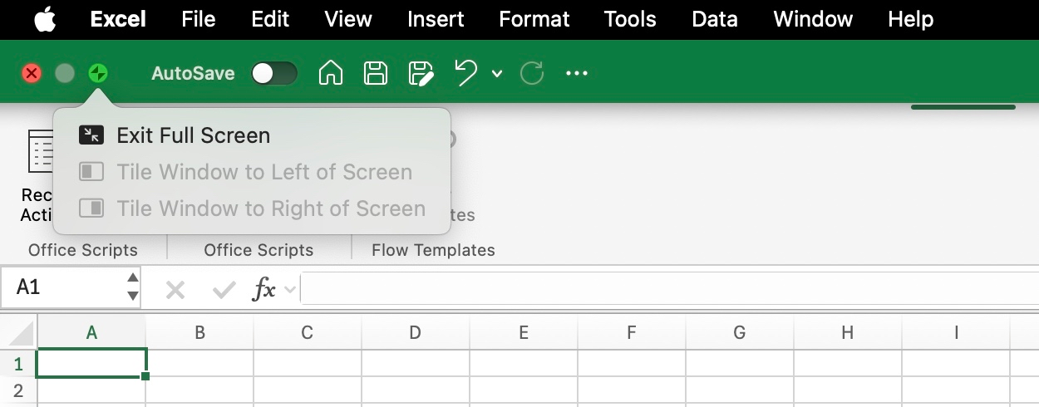Viewport: 1039px width, 407px height.
Task: Click the Home icon in title bar
Action: 331,74
